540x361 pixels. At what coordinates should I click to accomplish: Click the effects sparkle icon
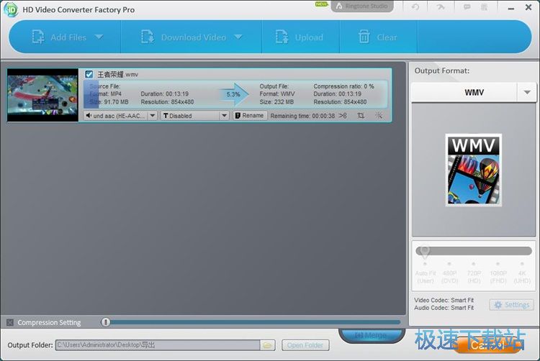pos(379,116)
